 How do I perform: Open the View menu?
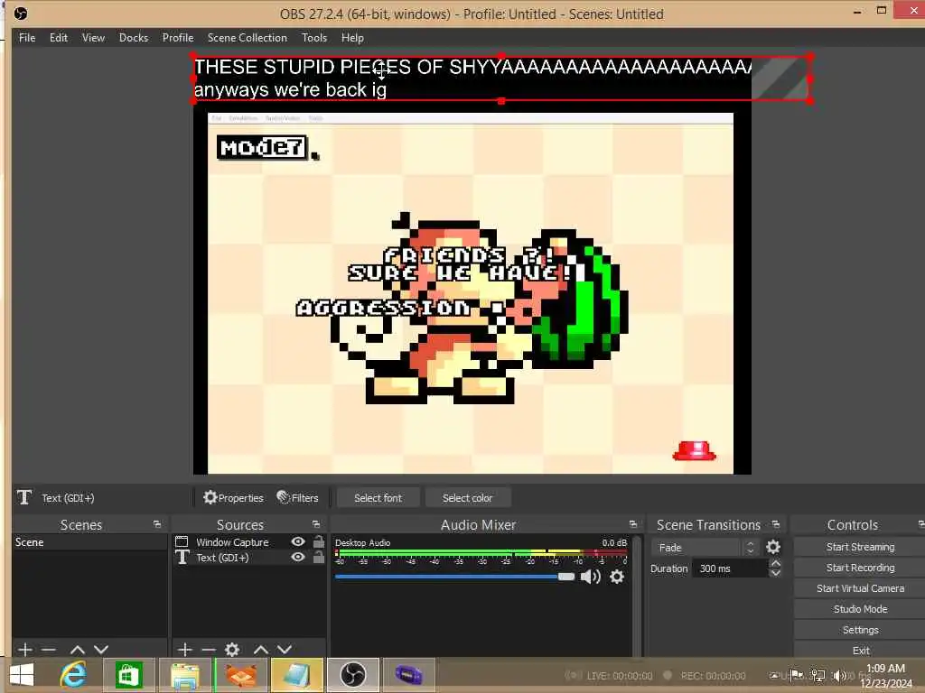pos(93,38)
